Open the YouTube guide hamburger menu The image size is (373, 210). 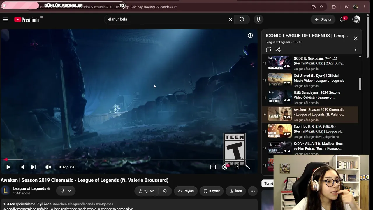pos(5,20)
